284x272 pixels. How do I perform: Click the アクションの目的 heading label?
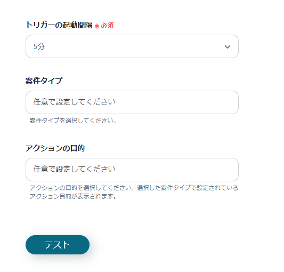click(x=55, y=148)
